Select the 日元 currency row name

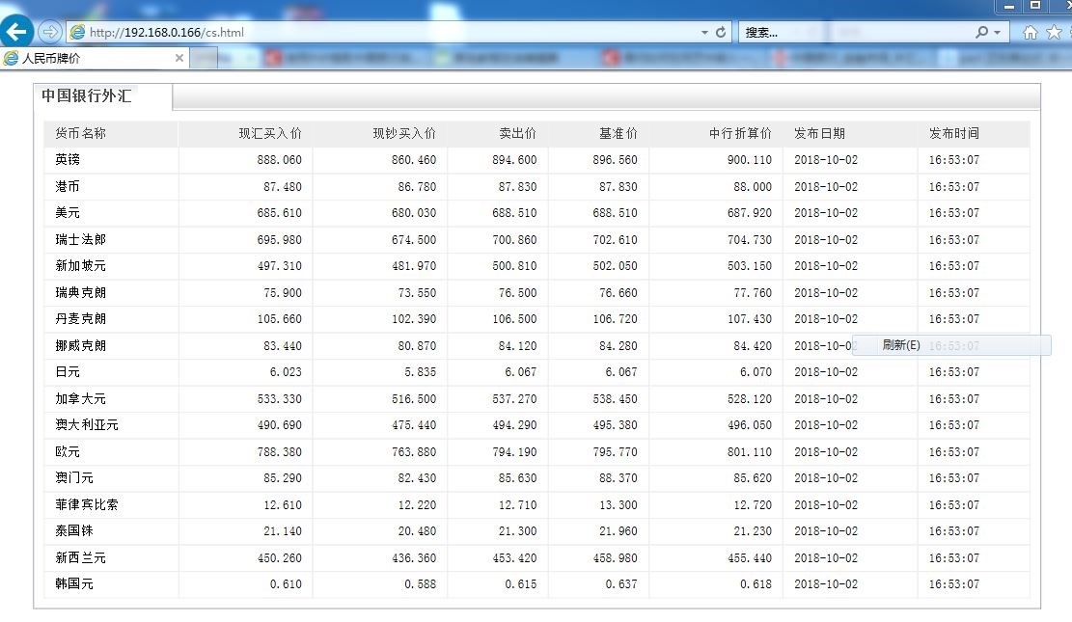pos(68,372)
